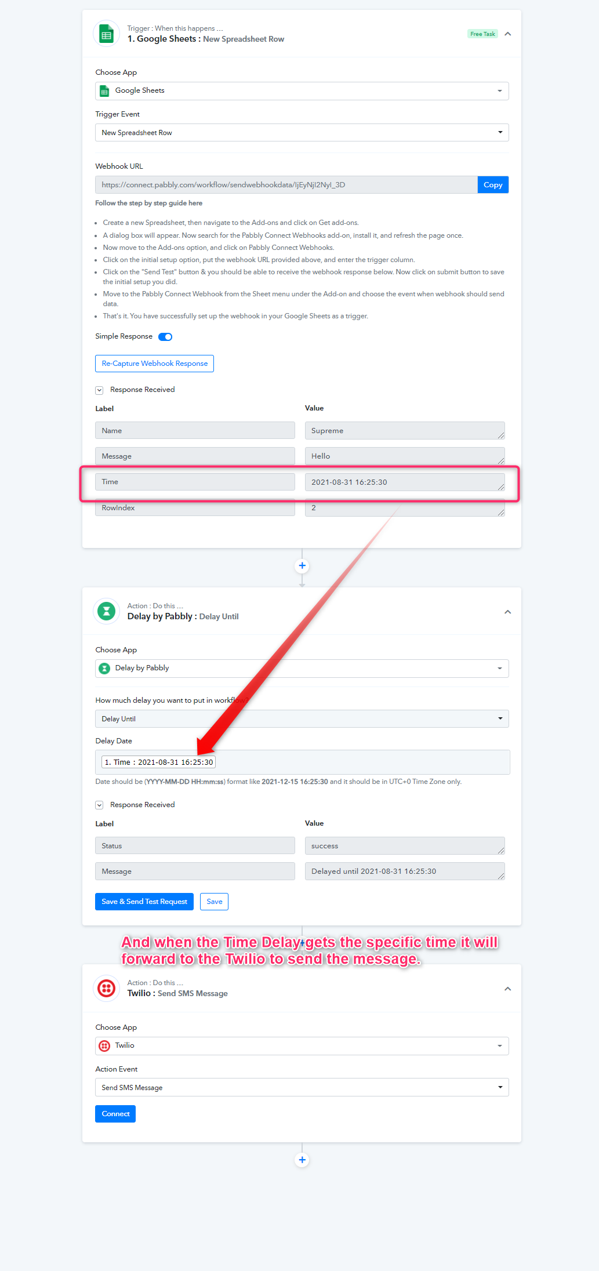Add a step below the Twilio action

tap(302, 1160)
